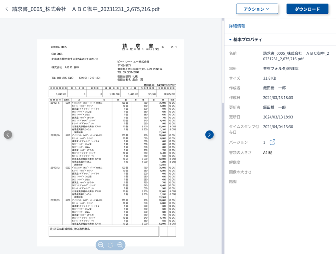The height and width of the screenshot is (254, 336).
Task: Go to the previous document
Action: 8,134
